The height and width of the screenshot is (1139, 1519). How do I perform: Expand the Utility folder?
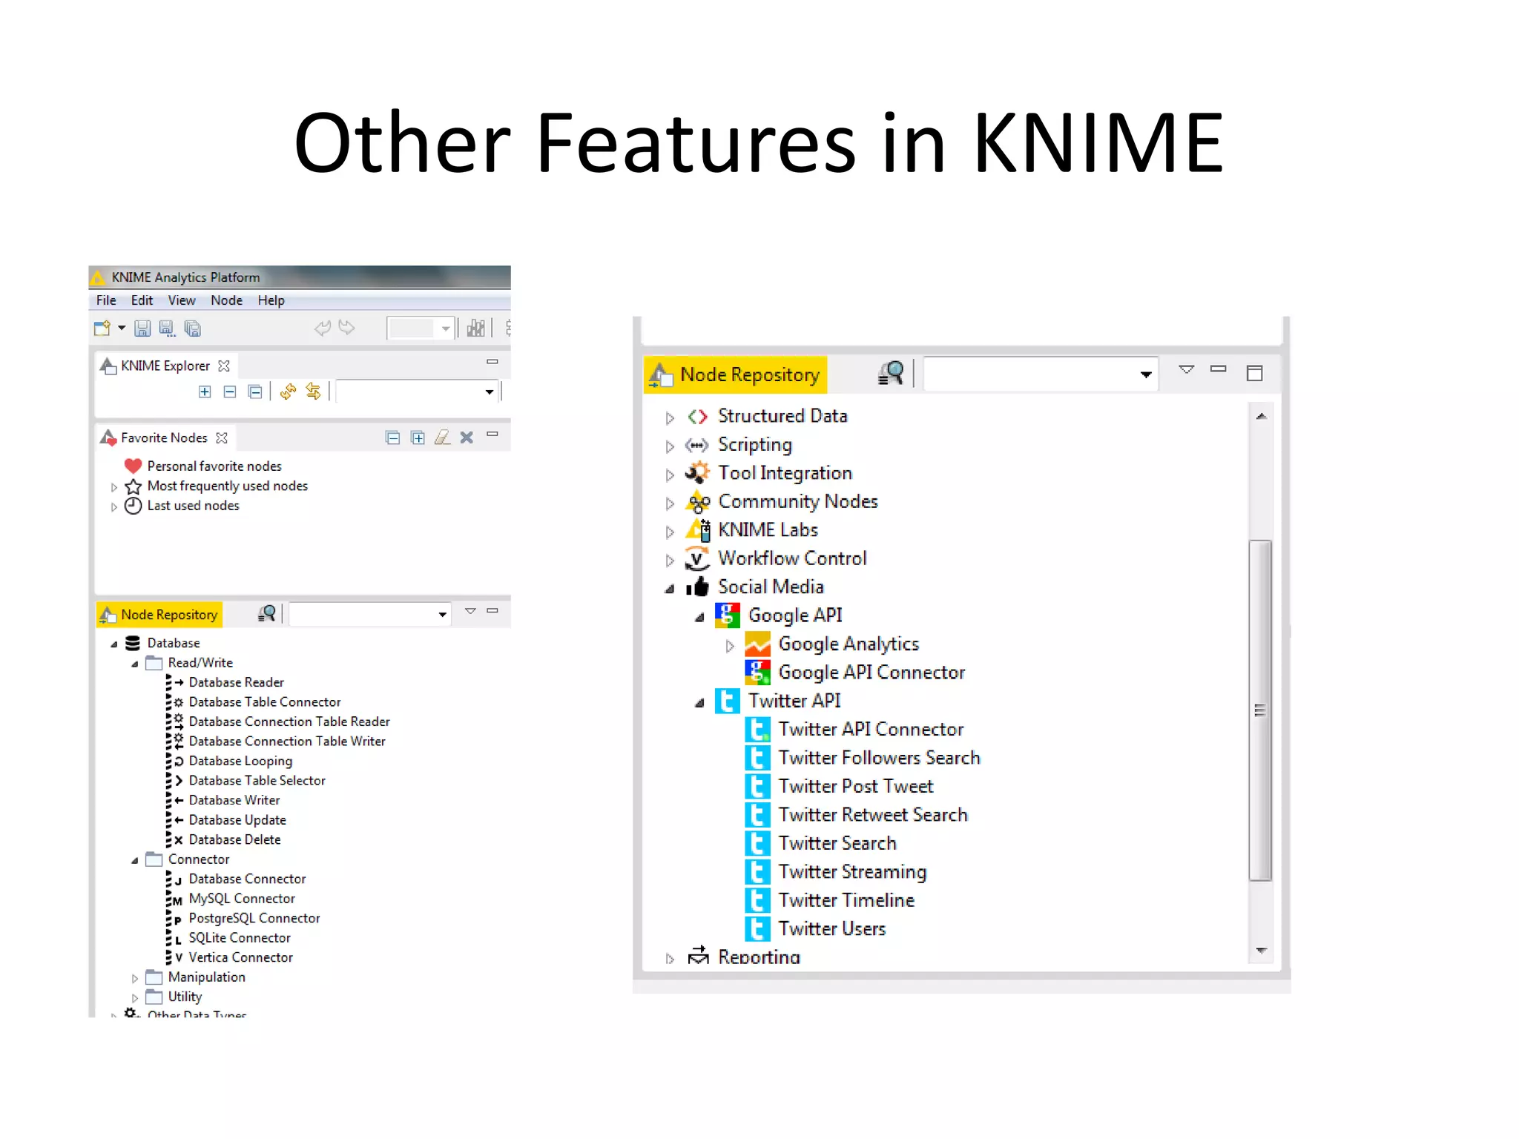click(135, 998)
